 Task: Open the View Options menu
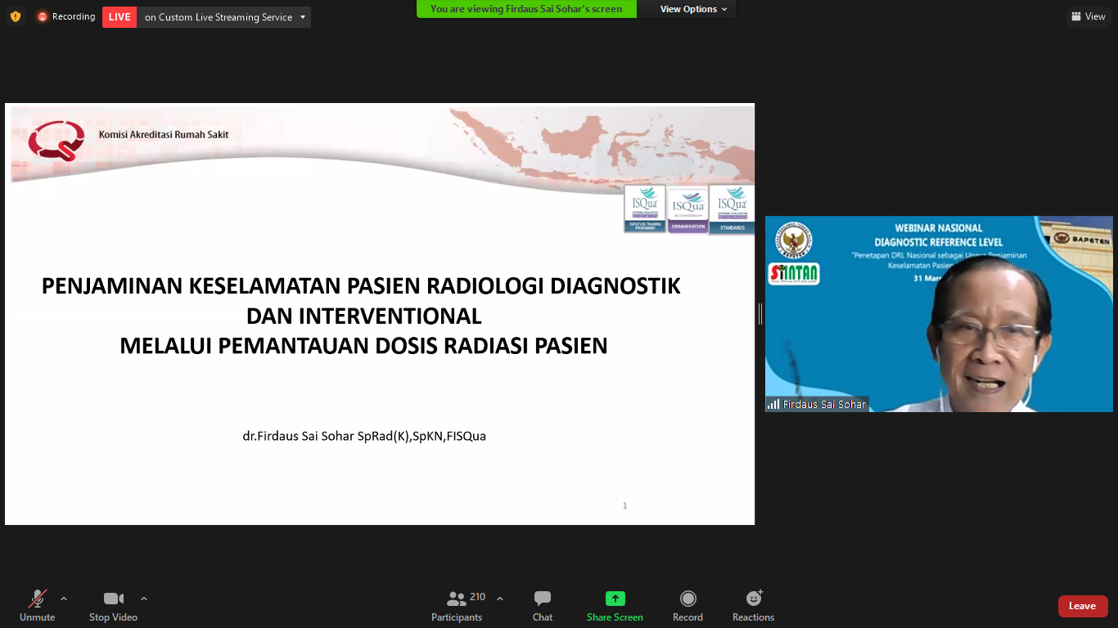point(692,9)
